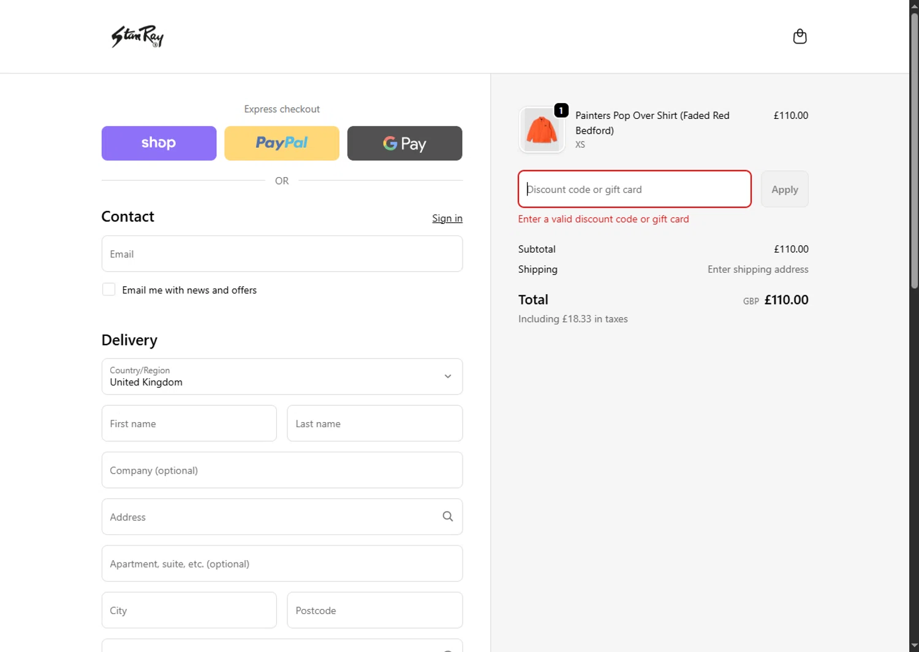Click the scrollbar down arrow
919x652 pixels.
click(x=914, y=646)
